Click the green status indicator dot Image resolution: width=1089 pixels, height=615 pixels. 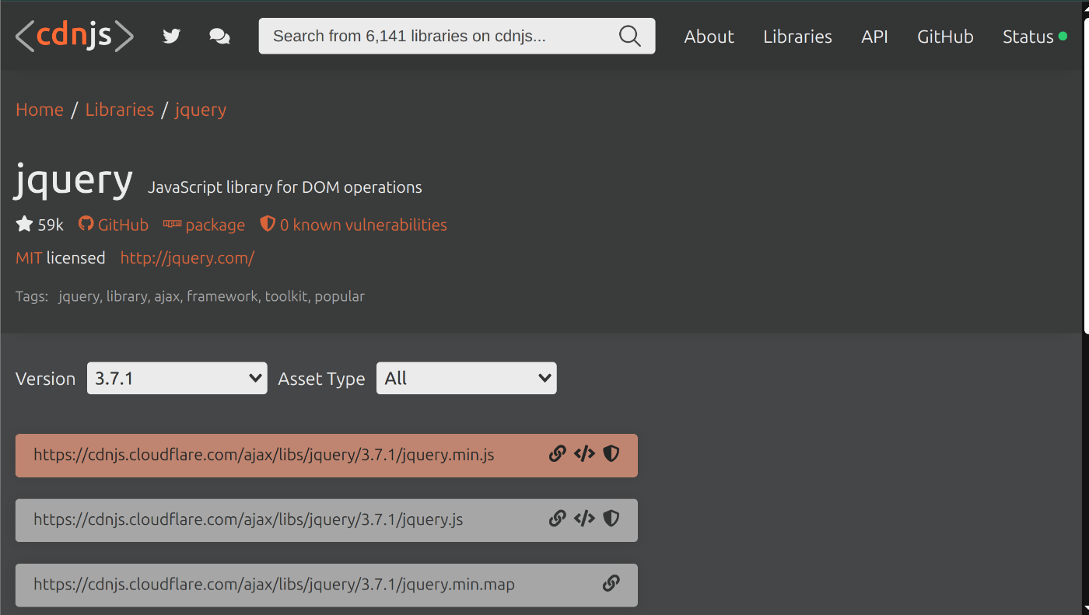(x=1063, y=37)
